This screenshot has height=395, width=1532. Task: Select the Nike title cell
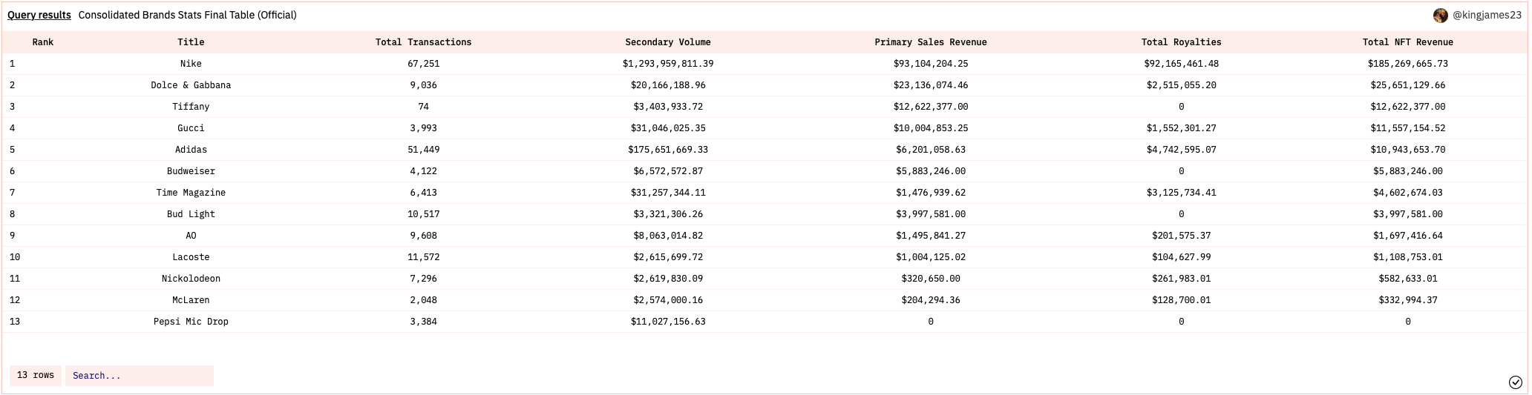point(191,64)
